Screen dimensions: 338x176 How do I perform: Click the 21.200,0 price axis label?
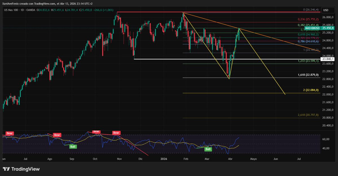tap(328, 110)
